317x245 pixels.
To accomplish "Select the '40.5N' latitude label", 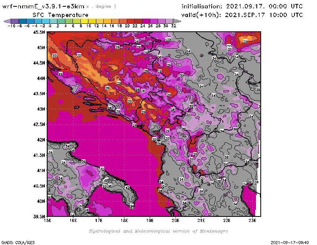I will point(39,186).
